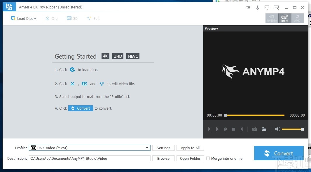Start conversion with large Convert button
Image resolution: width=311 pixels, height=172 pixels.
coord(279,153)
